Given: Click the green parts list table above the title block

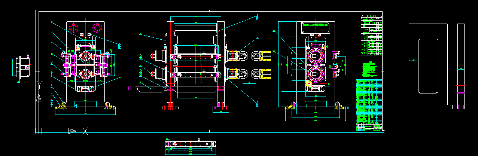Looking at the screenshot, I should tap(369, 101).
